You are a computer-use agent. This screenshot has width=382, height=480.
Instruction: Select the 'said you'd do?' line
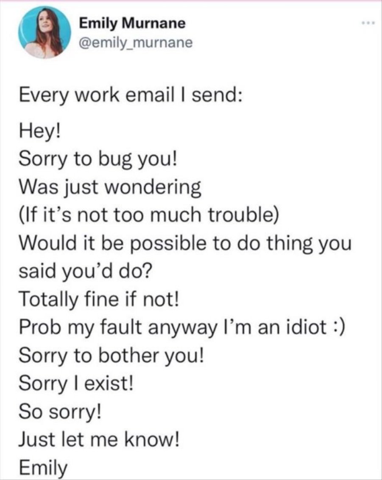85,271
